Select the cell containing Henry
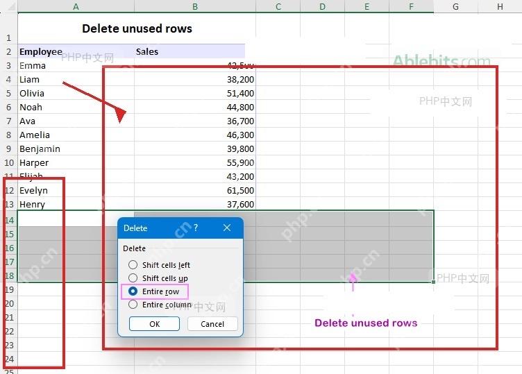This screenshot has height=374, width=522. (76, 204)
